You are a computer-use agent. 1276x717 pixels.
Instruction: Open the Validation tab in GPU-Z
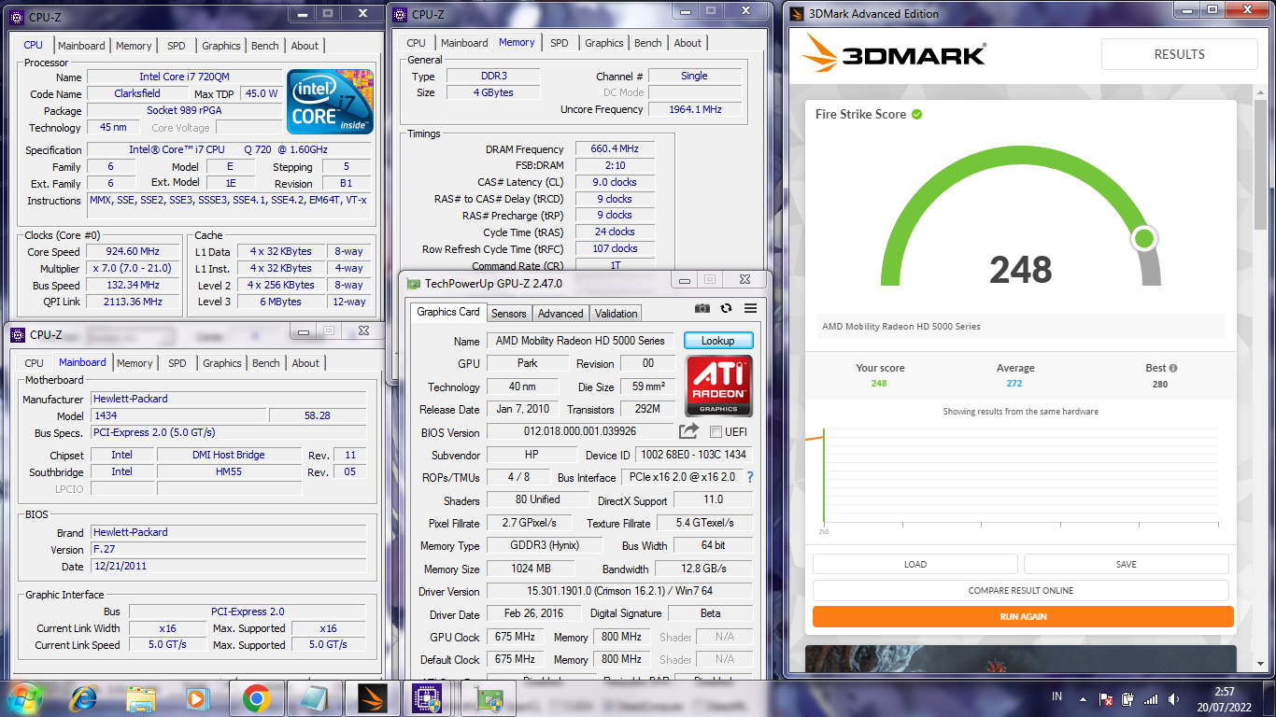[x=617, y=314]
